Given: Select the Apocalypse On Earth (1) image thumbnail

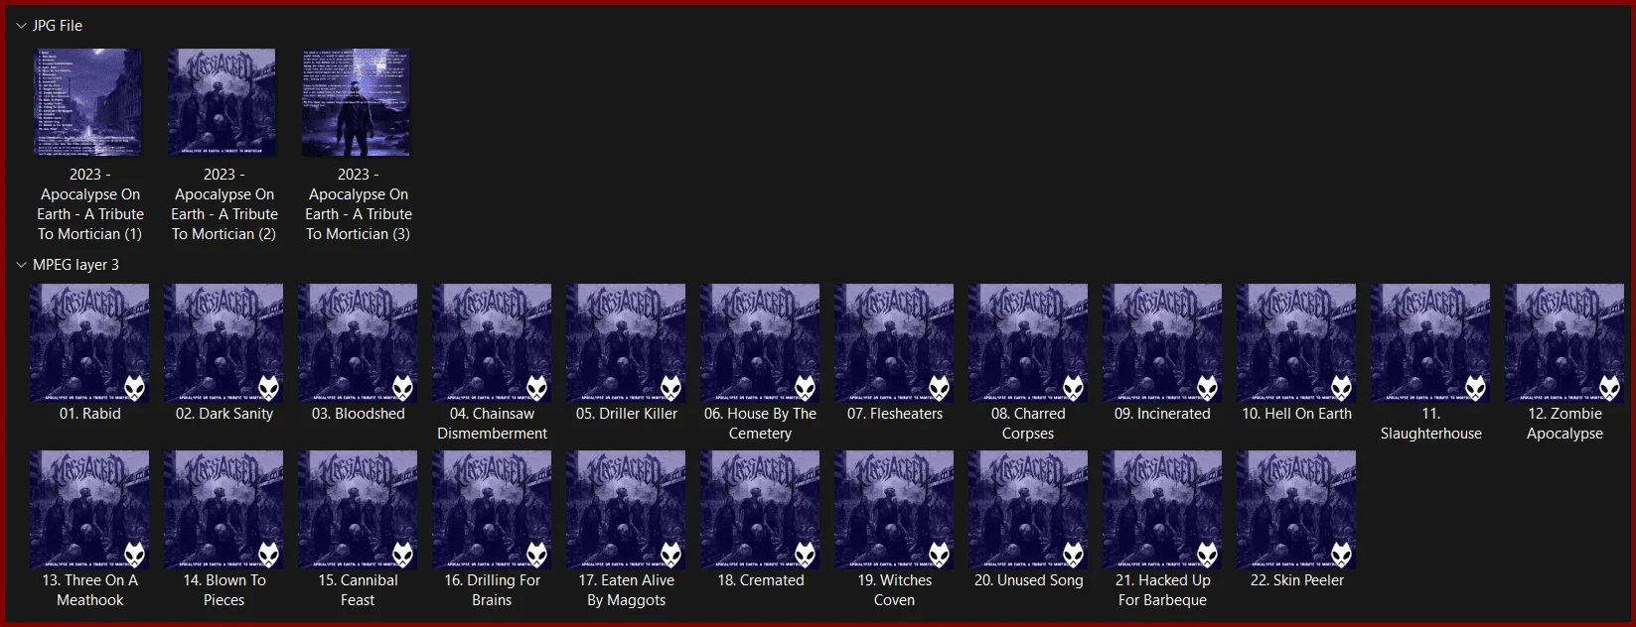Looking at the screenshot, I should [89, 102].
